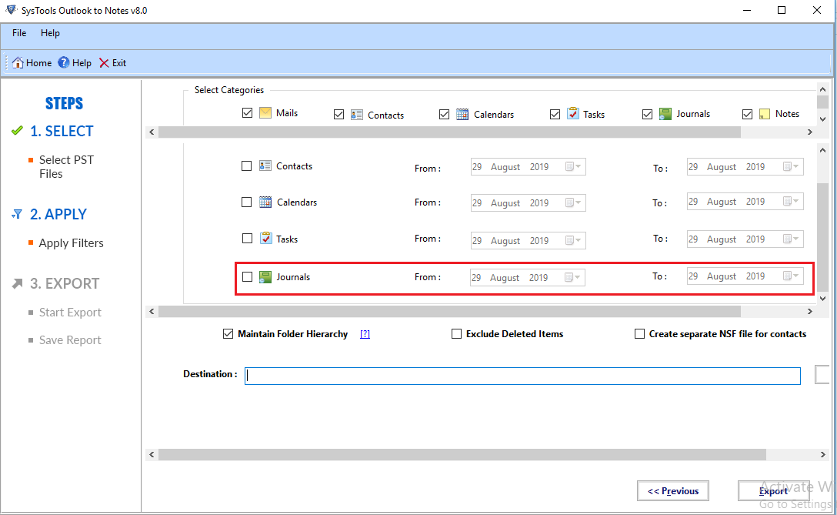Click the categories horizontal scrollbar thumb

449,132
